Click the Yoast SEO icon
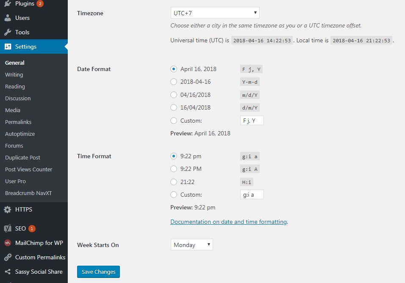Viewport: 405px width, 283px height. 8,228
